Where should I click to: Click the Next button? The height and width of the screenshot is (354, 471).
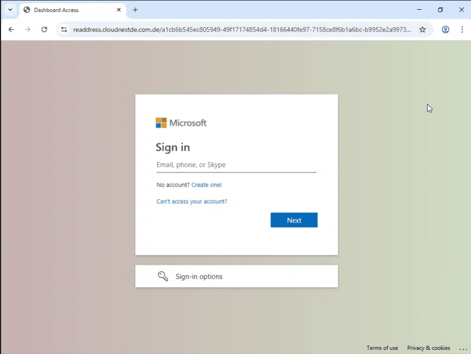pyautogui.click(x=294, y=220)
